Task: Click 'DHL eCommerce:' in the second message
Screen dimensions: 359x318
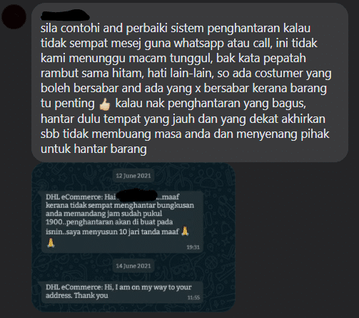Action: (x=74, y=287)
